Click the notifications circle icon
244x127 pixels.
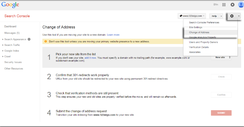(x=233, y=5)
